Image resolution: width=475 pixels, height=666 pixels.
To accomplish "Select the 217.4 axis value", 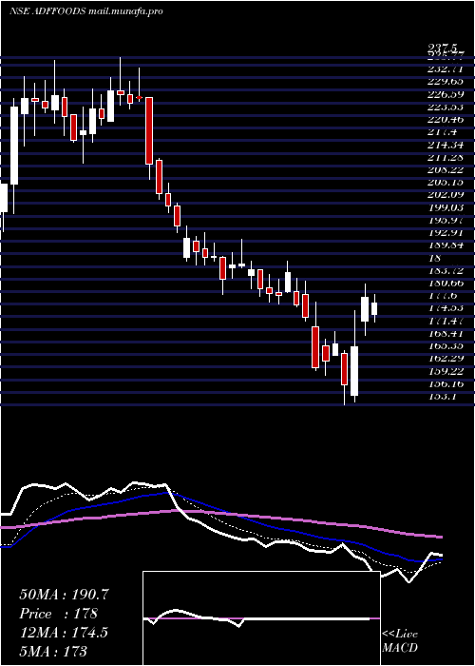I will tap(442, 131).
